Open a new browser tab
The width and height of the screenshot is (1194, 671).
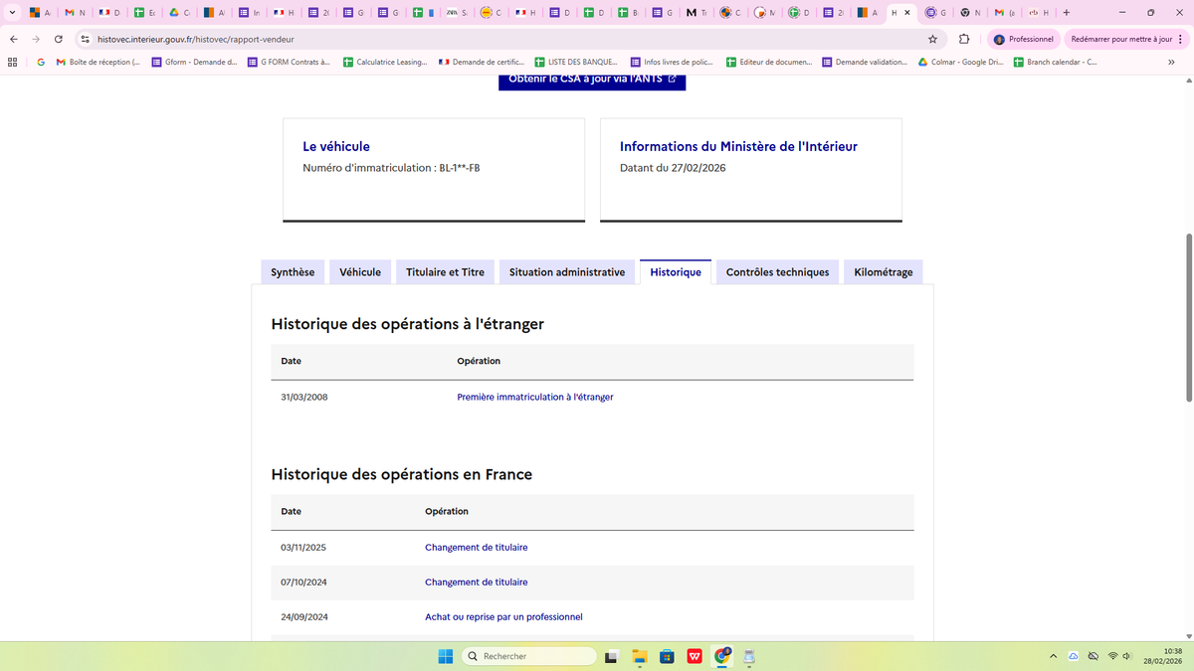(1066, 13)
